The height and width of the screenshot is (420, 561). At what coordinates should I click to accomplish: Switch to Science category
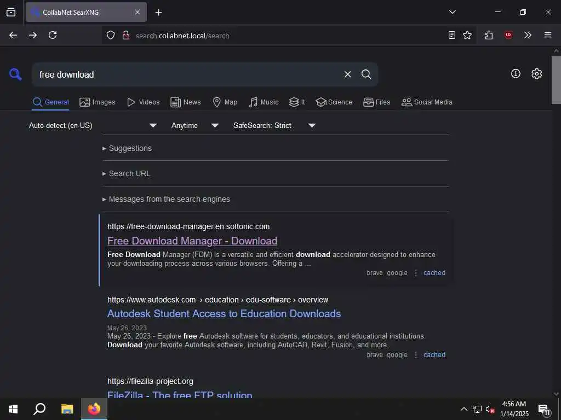click(x=334, y=102)
